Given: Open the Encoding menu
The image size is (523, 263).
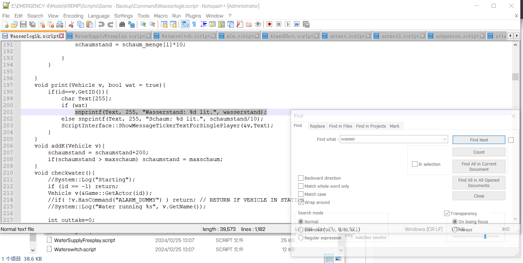Looking at the screenshot, I should click(73, 16).
